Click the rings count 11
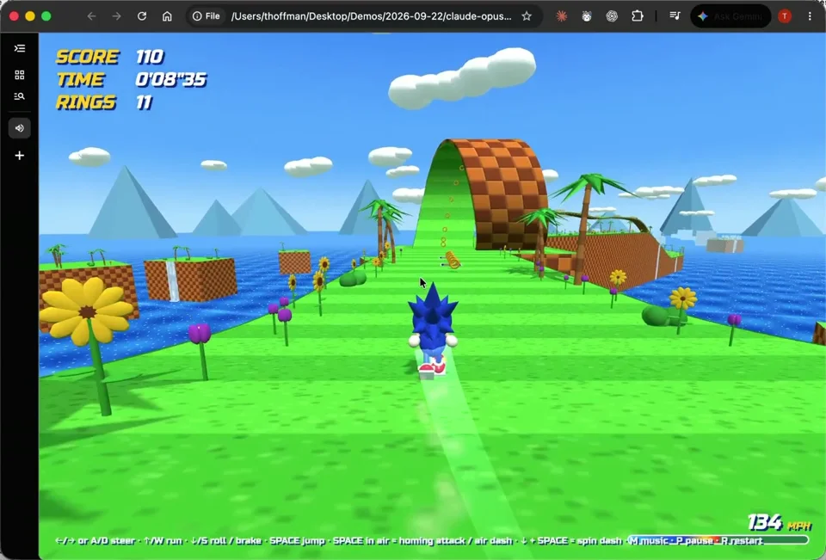Image resolution: width=826 pixels, height=560 pixels. [x=144, y=102]
